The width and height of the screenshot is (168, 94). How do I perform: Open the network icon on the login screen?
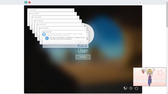click(x=125, y=88)
